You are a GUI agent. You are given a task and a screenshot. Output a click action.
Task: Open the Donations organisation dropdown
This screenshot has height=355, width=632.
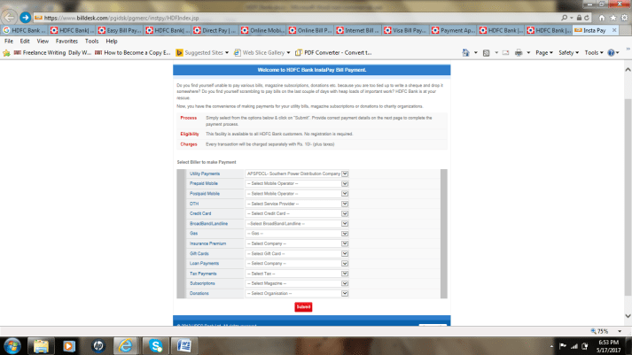pyautogui.click(x=297, y=293)
